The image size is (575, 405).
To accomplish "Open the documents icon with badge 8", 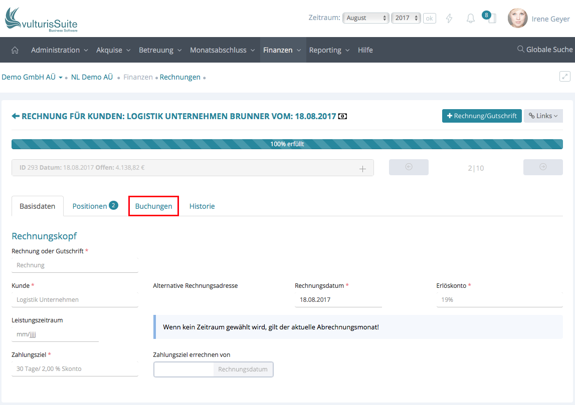I will [x=491, y=19].
